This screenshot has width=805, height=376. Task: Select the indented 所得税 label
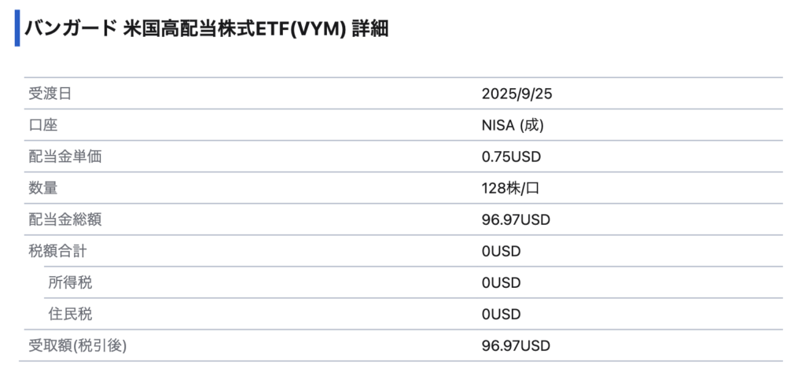(x=70, y=282)
